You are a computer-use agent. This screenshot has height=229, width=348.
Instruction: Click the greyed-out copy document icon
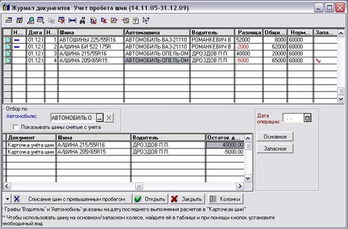51,21
